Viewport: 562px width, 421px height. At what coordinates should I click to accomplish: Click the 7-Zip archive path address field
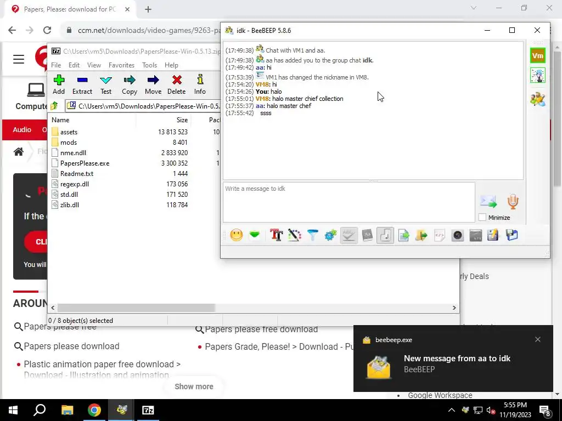point(143,106)
